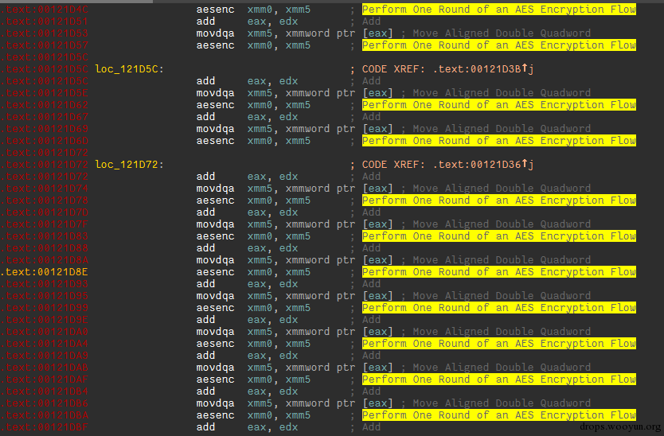
Task: Select AES comment on line 00121D83
Action: (499, 236)
